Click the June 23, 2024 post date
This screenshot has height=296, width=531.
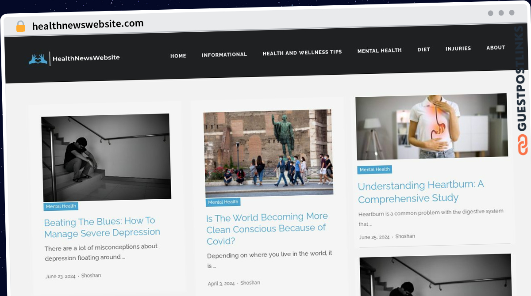[x=61, y=277]
